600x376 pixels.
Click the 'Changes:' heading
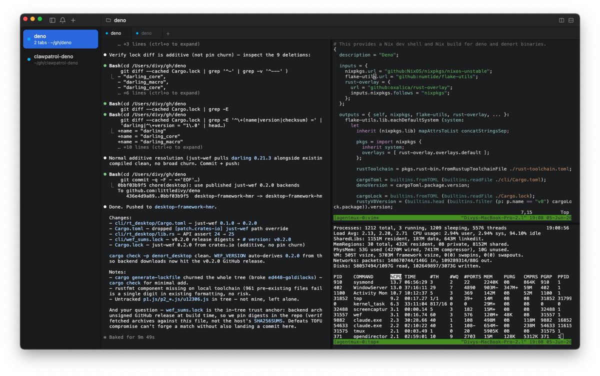point(120,218)
